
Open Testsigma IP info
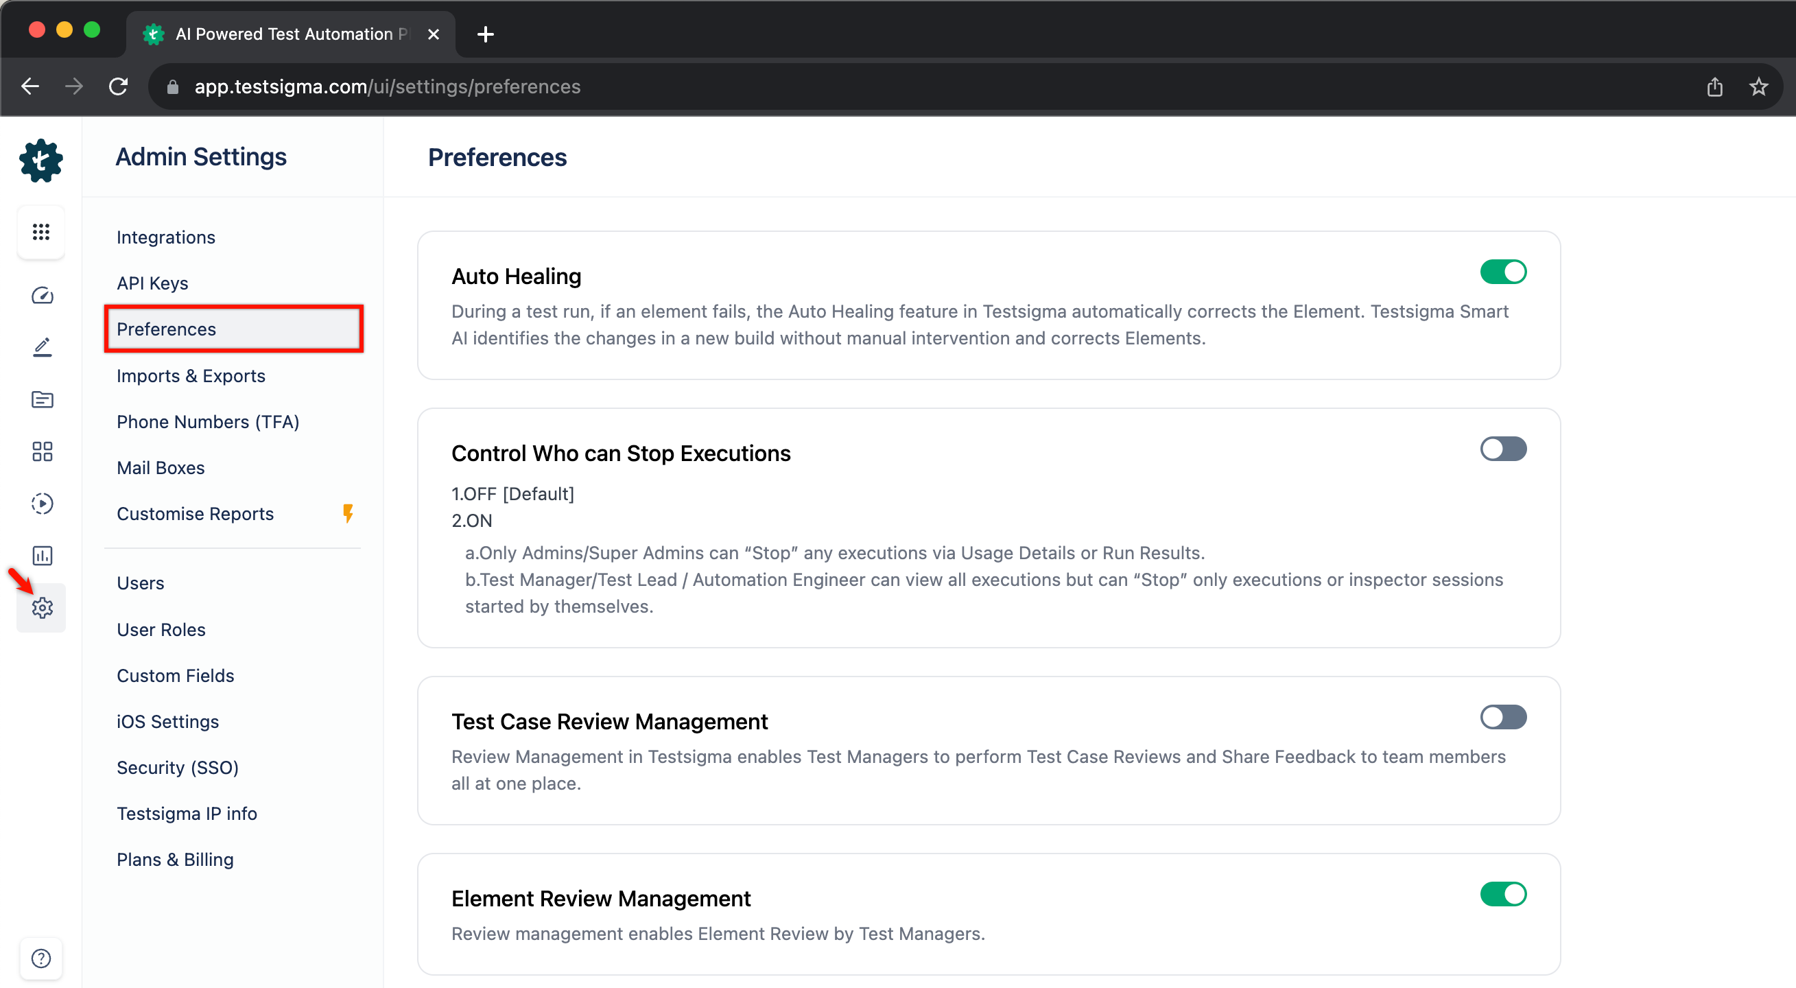pyautogui.click(x=187, y=814)
